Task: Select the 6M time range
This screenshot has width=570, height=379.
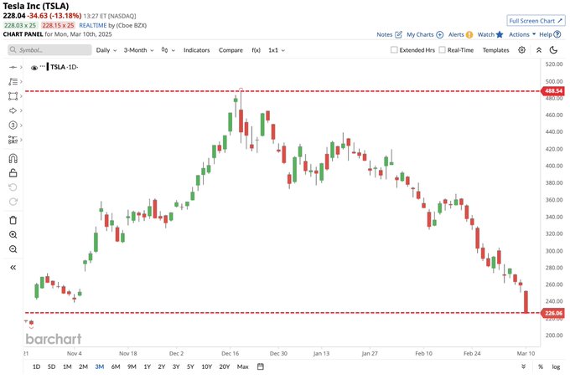Action: pos(116,366)
